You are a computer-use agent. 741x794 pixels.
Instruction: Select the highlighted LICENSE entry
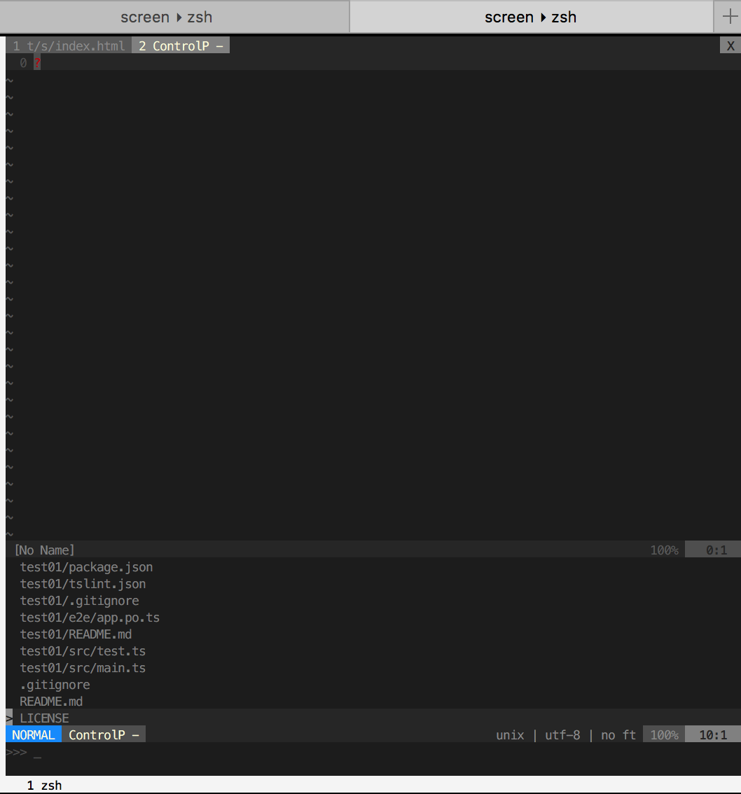pyautogui.click(x=44, y=718)
